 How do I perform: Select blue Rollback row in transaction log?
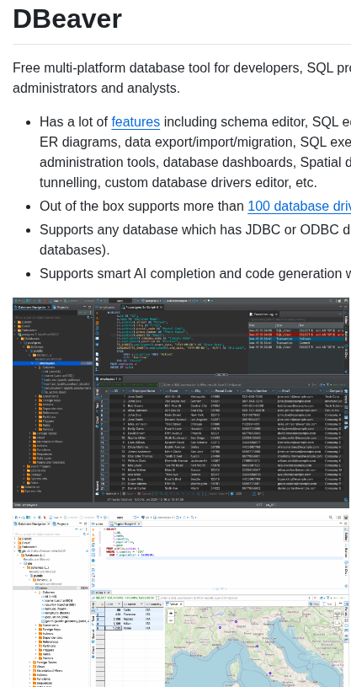coord(295,339)
